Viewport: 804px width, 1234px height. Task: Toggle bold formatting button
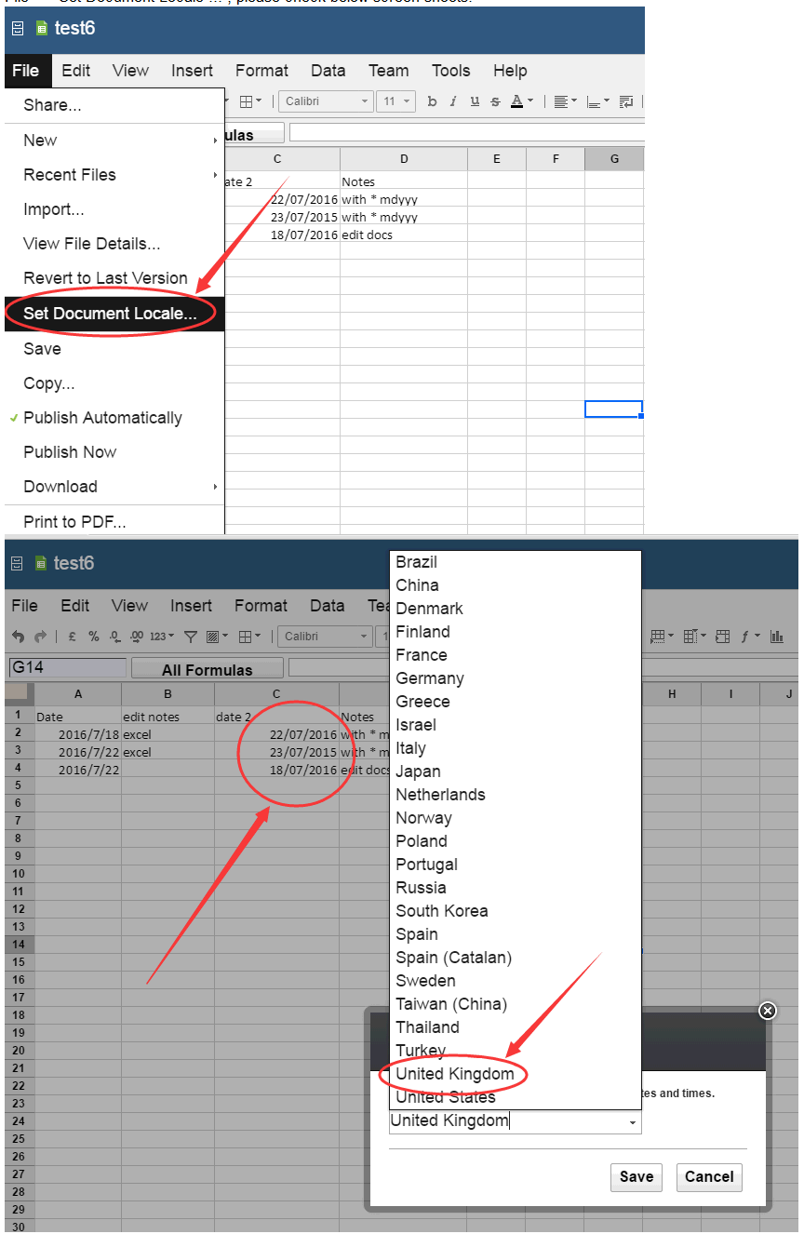[x=432, y=101]
